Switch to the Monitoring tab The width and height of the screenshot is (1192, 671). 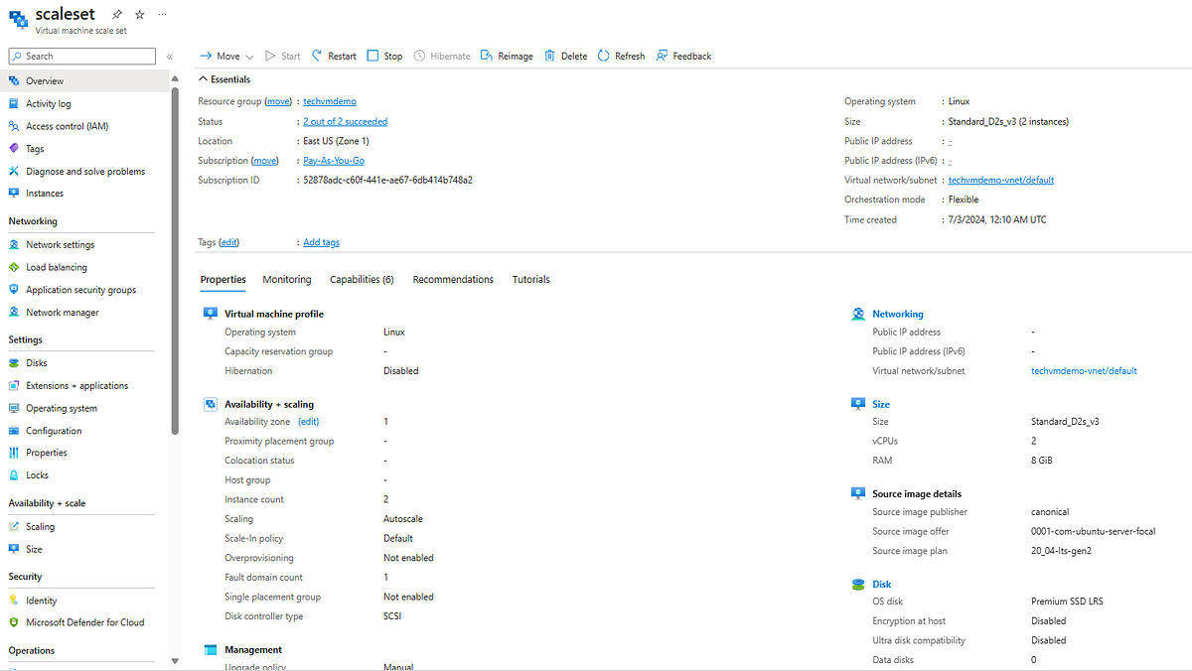pyautogui.click(x=287, y=279)
